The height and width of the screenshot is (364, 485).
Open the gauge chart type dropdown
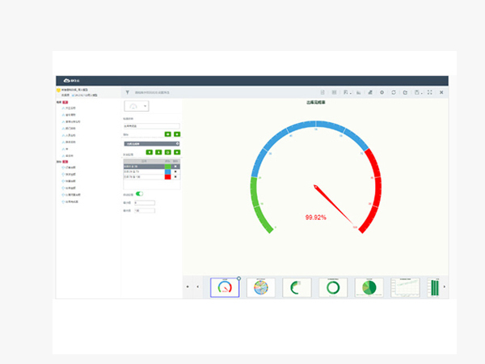(136, 106)
